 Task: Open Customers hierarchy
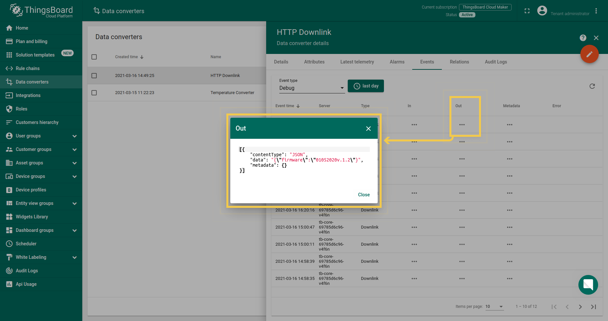(41, 122)
